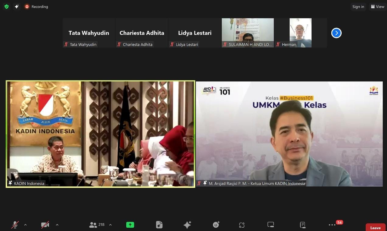
Task: Expand video options chevron beside camera
Action: pos(57,225)
